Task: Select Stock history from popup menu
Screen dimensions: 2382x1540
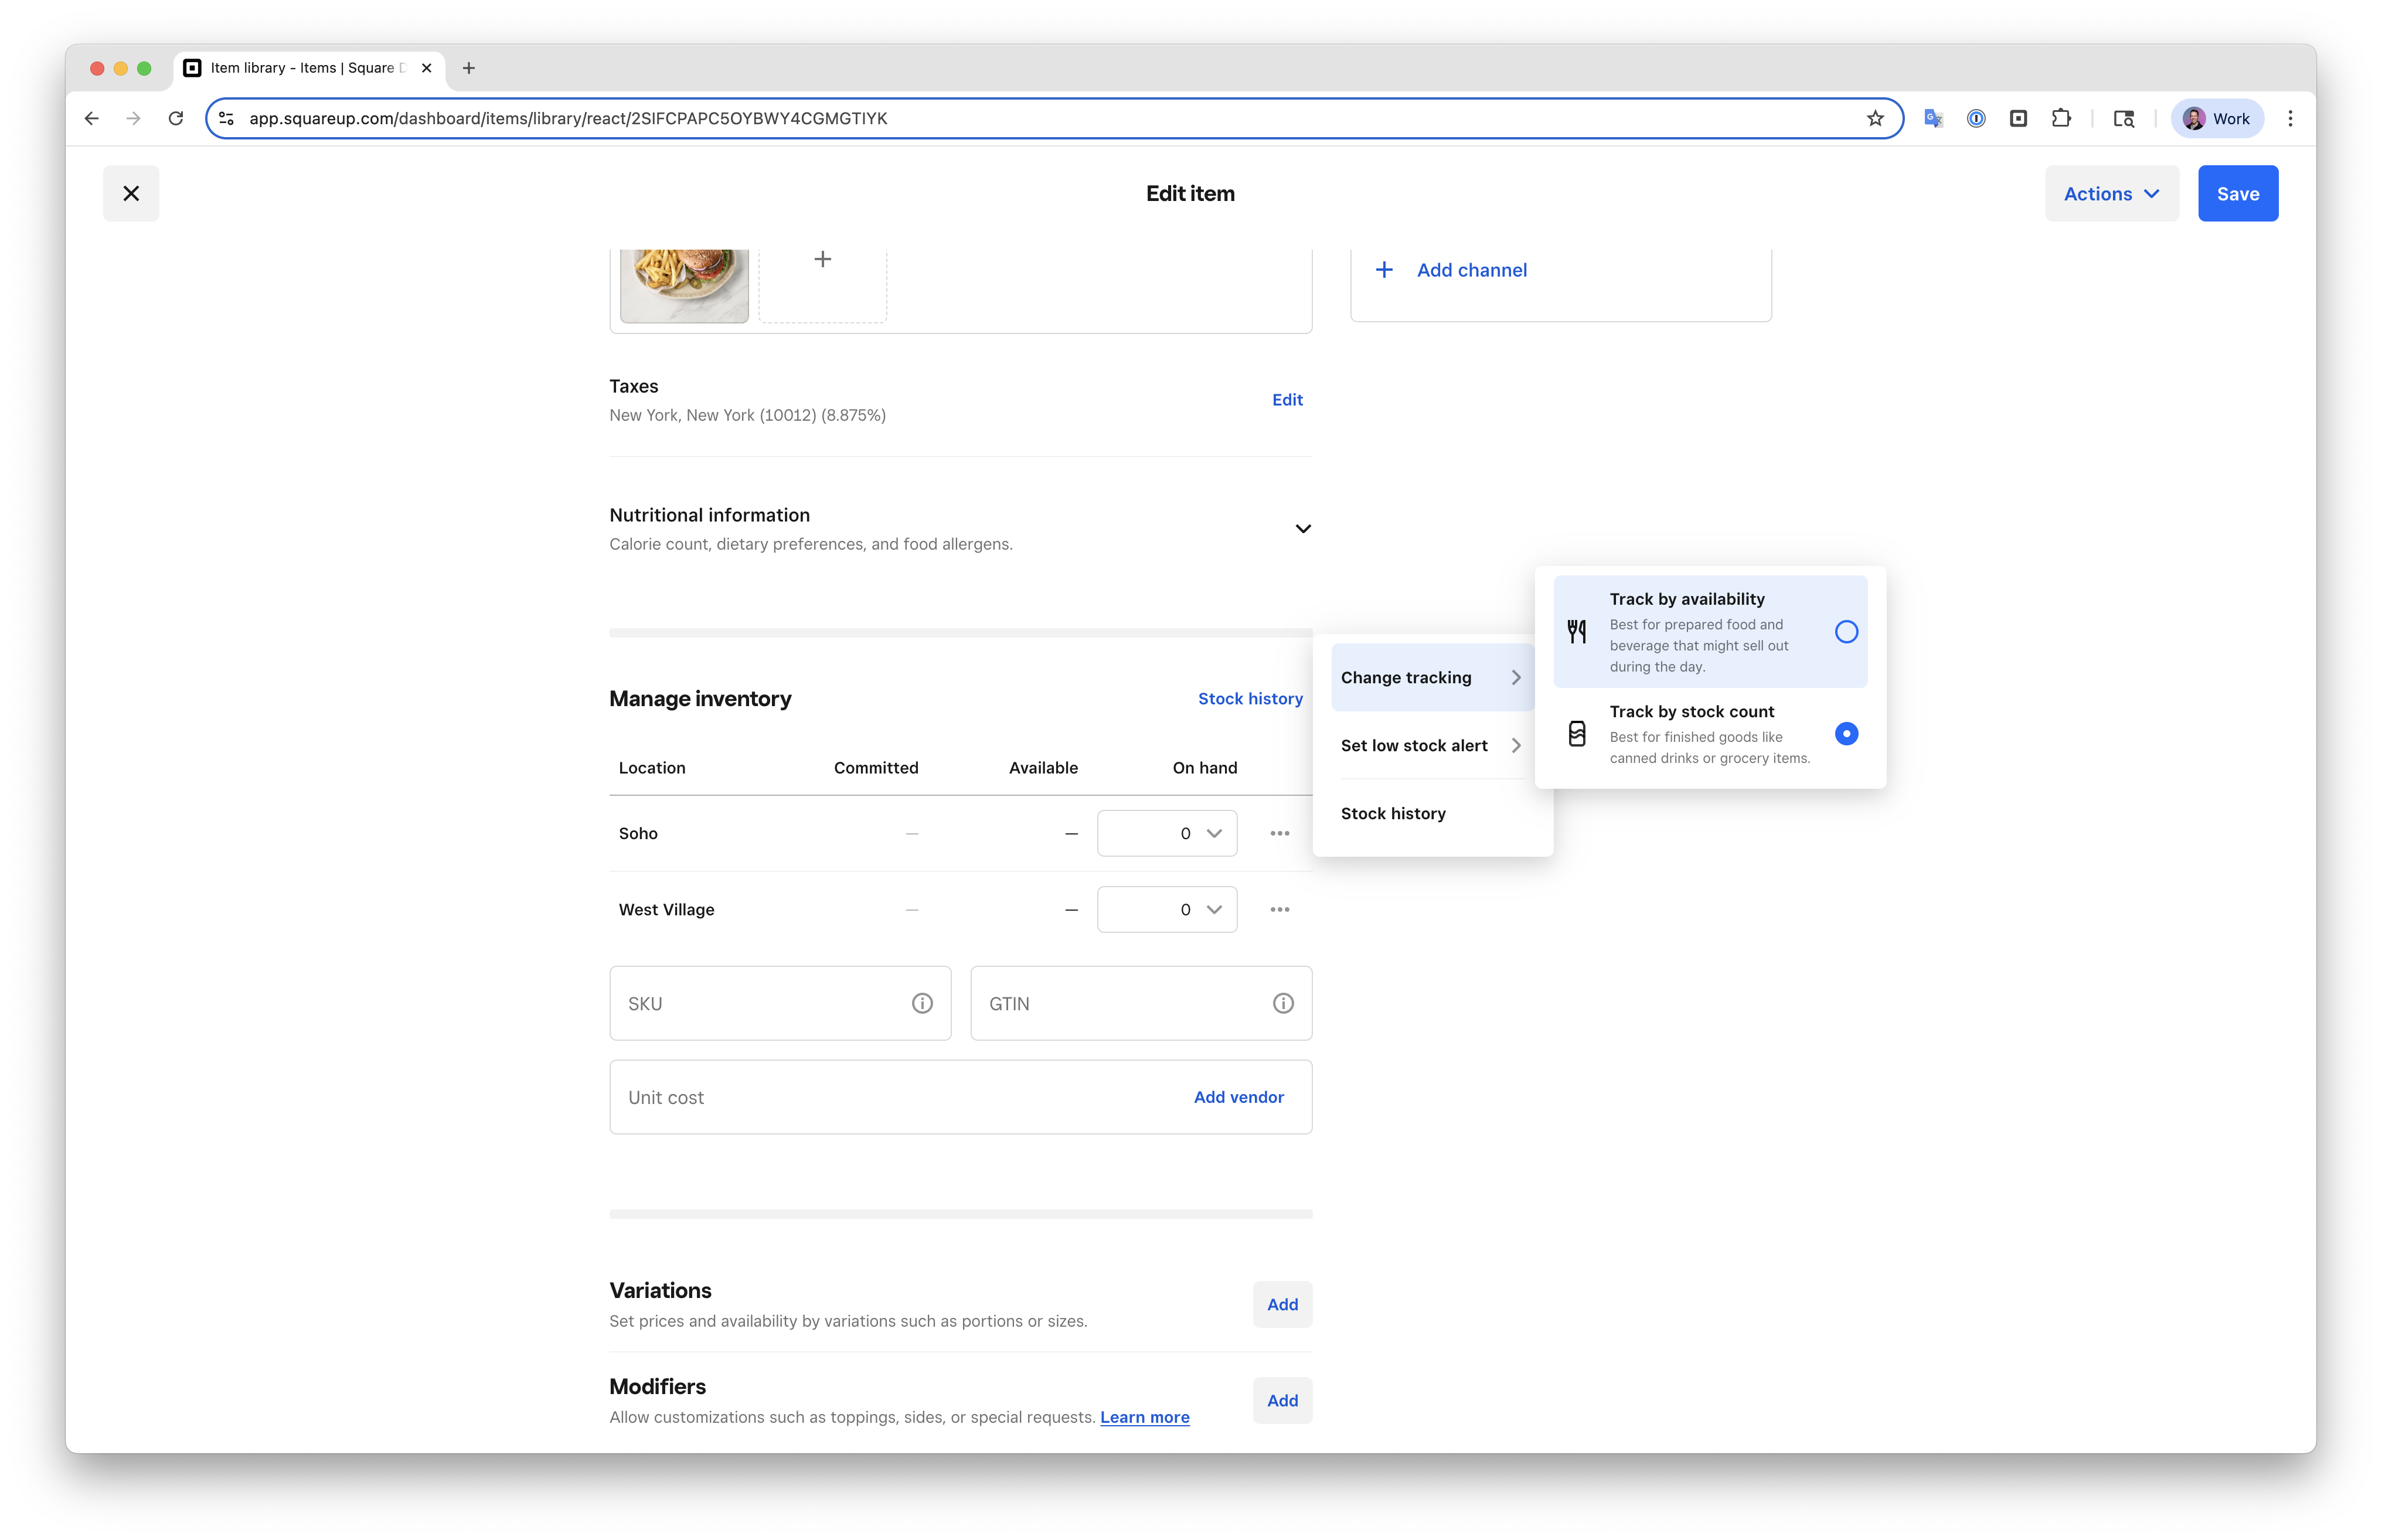Action: (x=1393, y=813)
